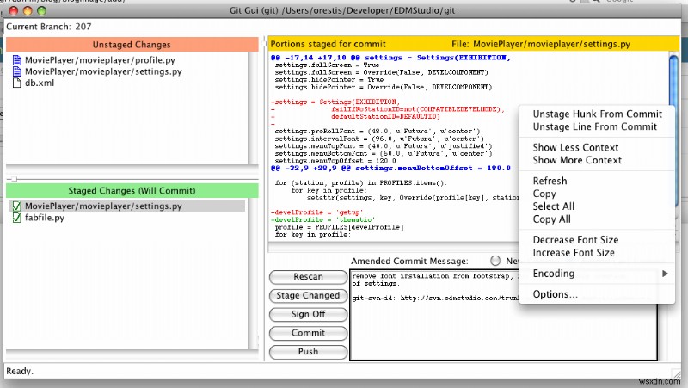Click the Portions staged for commit label

pos(329,44)
